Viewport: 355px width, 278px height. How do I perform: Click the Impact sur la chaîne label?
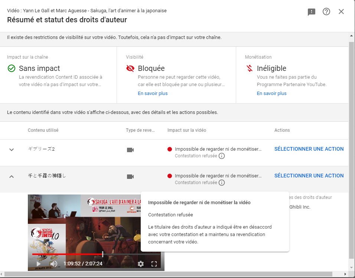pos(27,57)
